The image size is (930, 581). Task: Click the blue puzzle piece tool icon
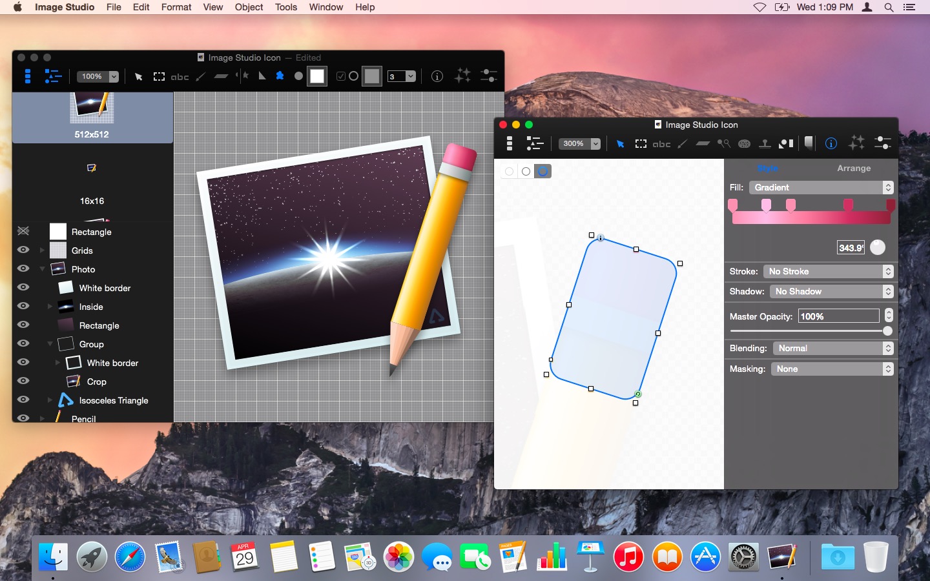pos(280,76)
